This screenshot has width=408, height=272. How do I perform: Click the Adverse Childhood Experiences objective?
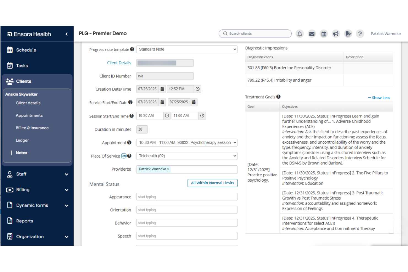336,139
